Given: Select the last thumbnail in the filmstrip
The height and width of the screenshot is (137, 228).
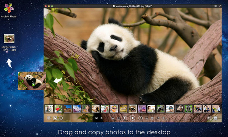Looking at the screenshot, I should coord(216,109).
